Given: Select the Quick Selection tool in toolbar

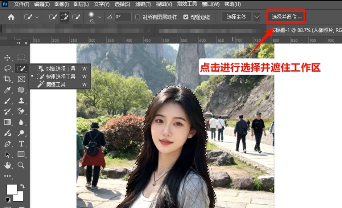Looking at the screenshot, I should [21, 69].
